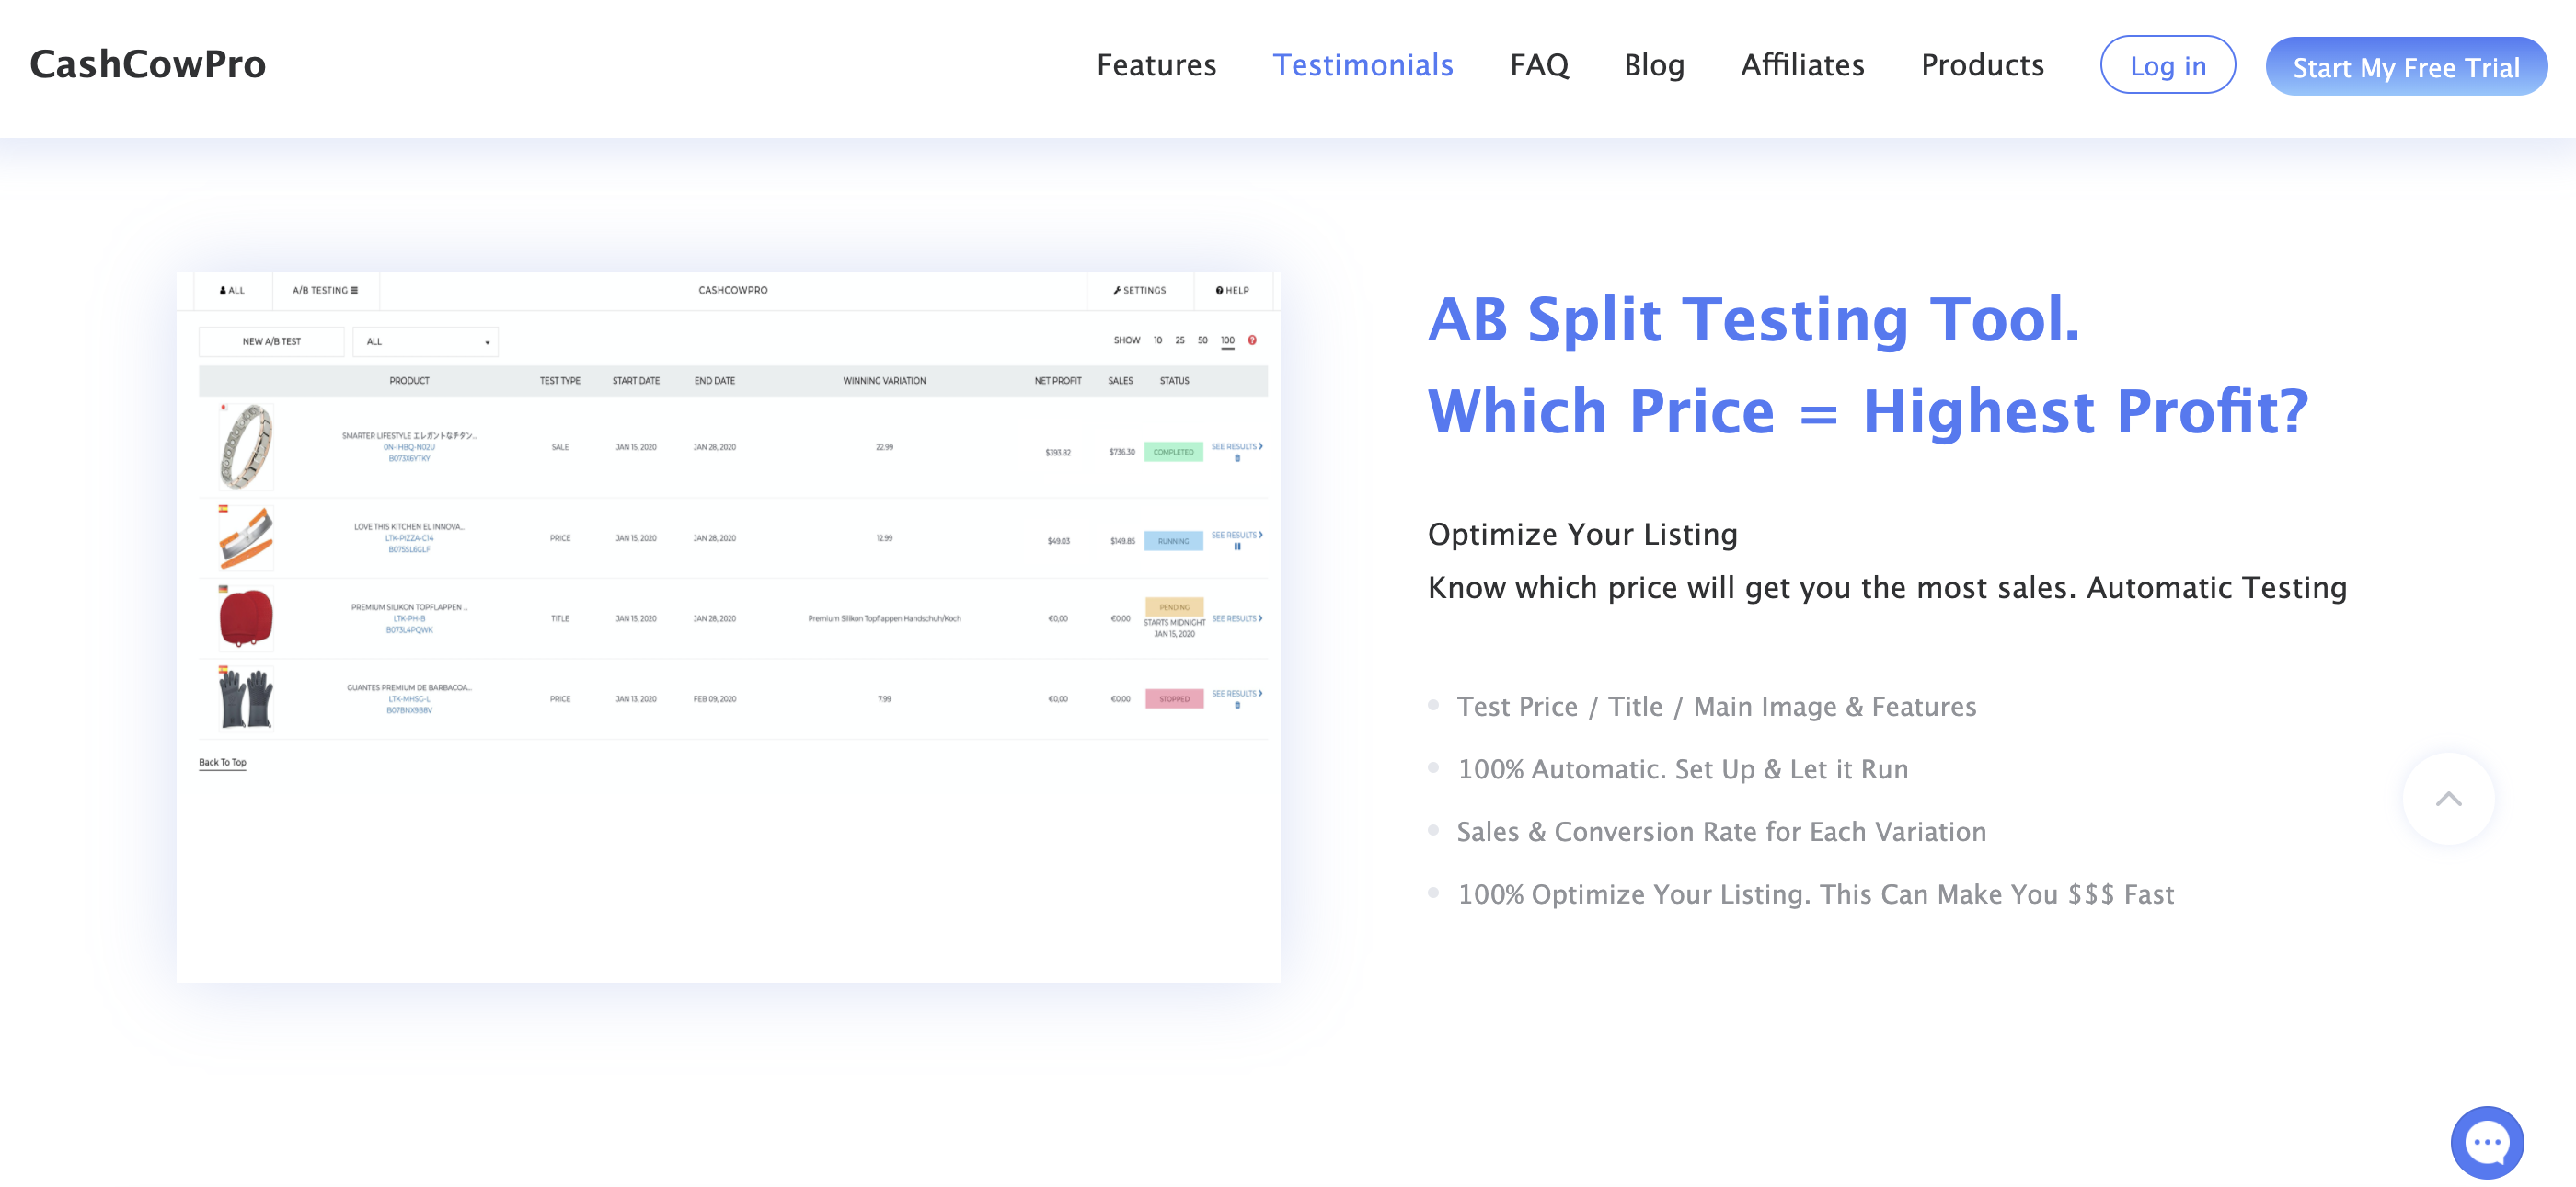Click the Net Profit column header

click(x=1058, y=381)
